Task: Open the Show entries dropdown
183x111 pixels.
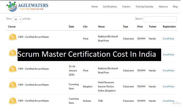Action: [x=17, y=19]
